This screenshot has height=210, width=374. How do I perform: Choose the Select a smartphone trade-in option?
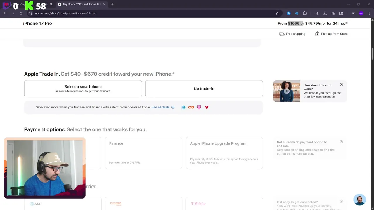83,89
